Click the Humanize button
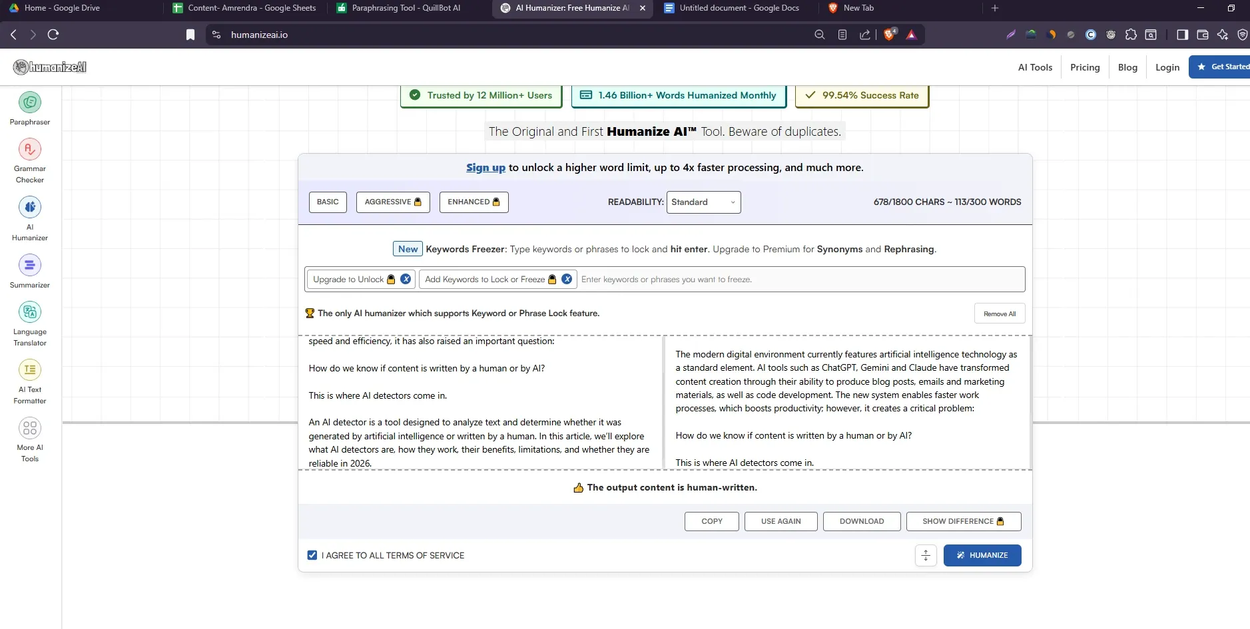1250x629 pixels. coord(982,555)
